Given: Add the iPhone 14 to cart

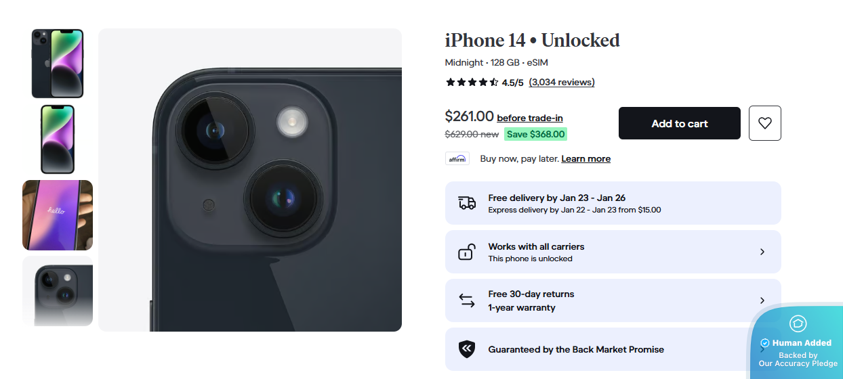Looking at the screenshot, I should click(679, 123).
